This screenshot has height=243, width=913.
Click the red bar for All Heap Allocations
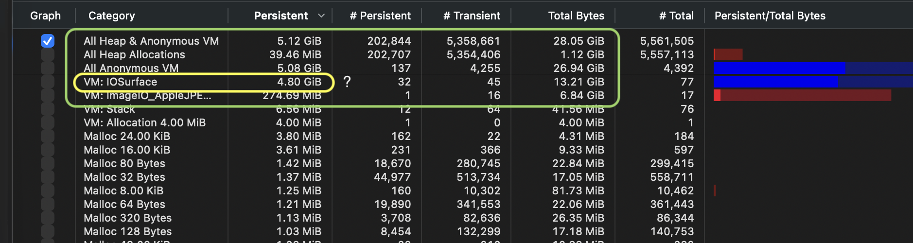(x=728, y=54)
